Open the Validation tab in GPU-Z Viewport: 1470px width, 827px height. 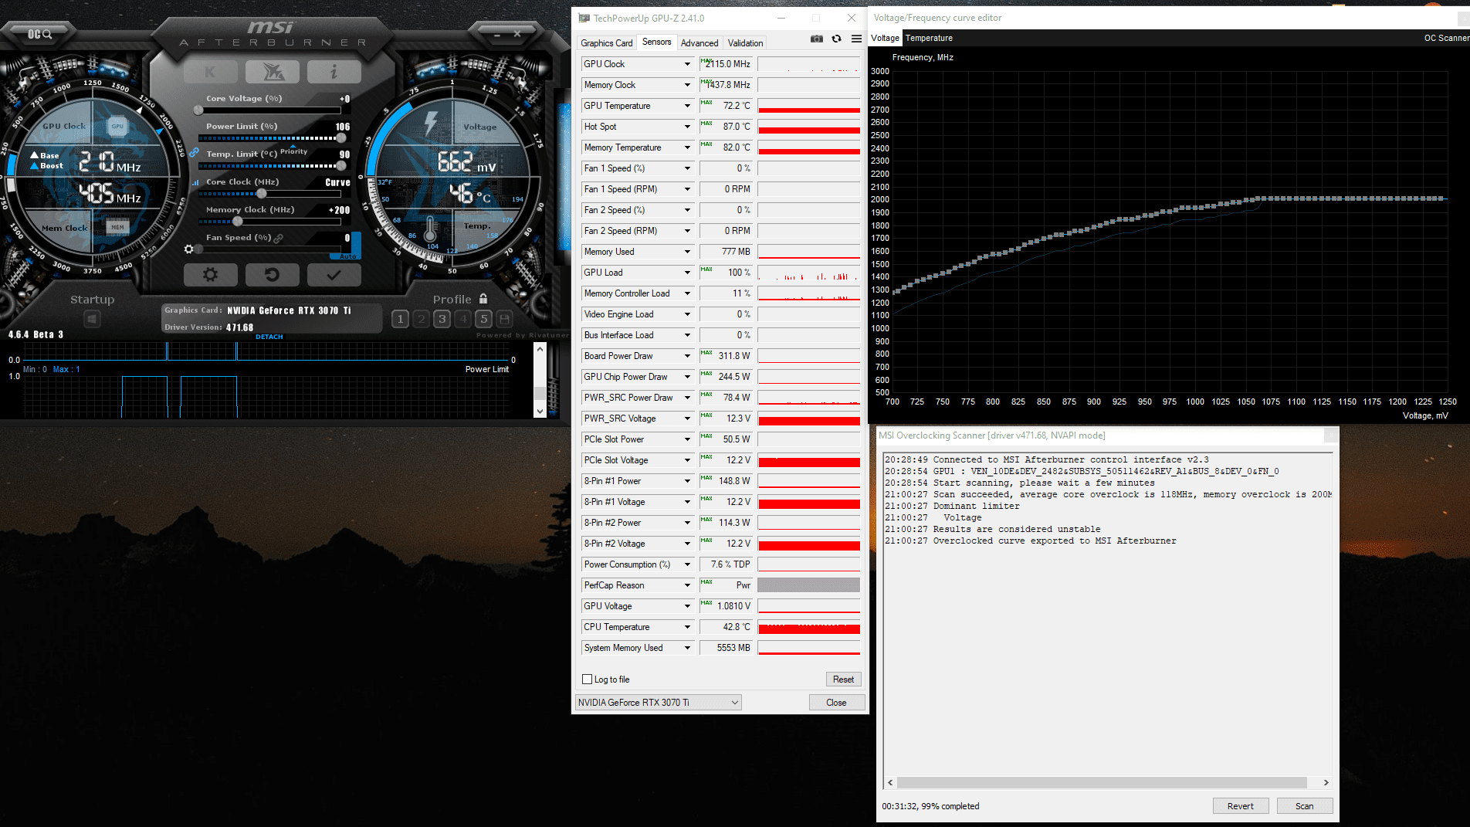pos(746,43)
